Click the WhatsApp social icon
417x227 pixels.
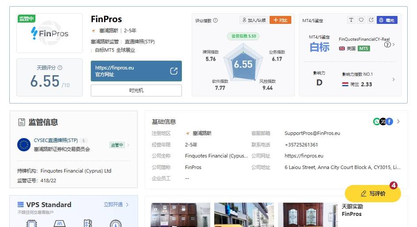376,122
